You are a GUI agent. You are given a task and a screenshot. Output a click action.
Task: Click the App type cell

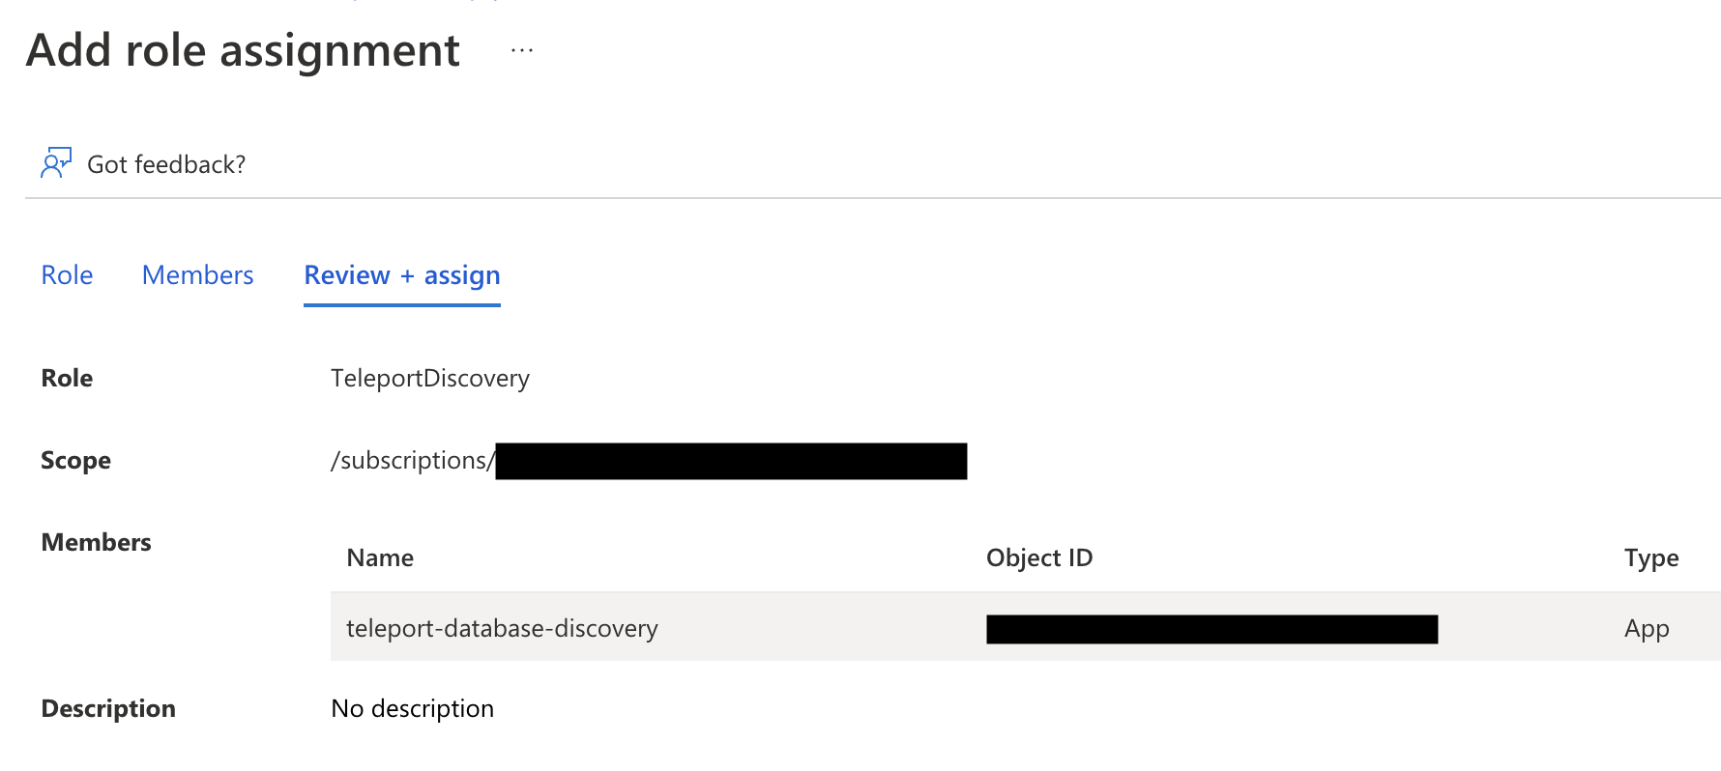[1647, 629]
